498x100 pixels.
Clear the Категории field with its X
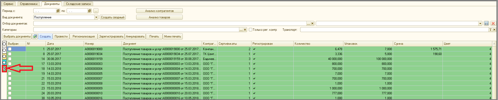[245, 30]
